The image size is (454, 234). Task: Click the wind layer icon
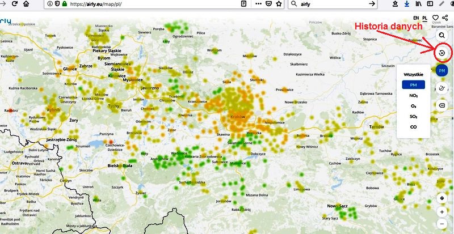tap(442, 88)
